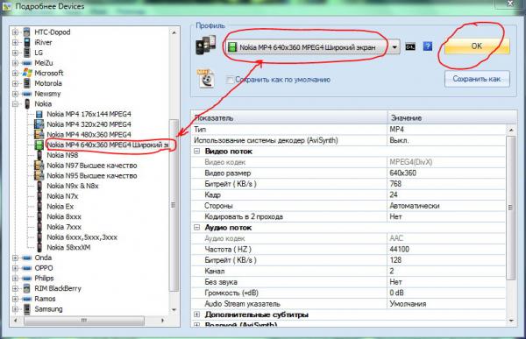Click the Nokia phone icon in tree

click(27, 104)
